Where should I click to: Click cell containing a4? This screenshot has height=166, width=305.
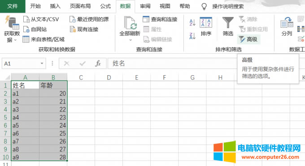click(x=25, y=117)
